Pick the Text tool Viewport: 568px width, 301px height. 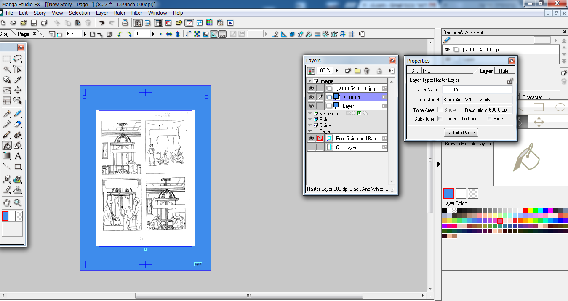point(17,156)
